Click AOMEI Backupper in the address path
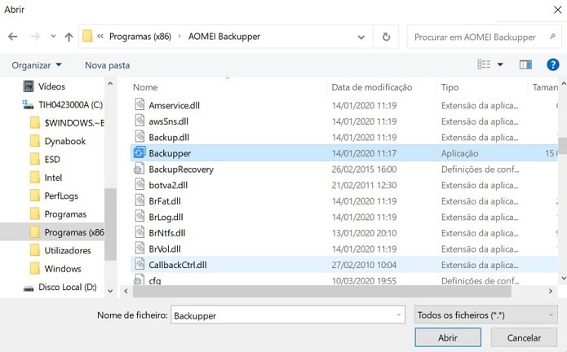This screenshot has width=567, height=352. pyautogui.click(x=224, y=37)
